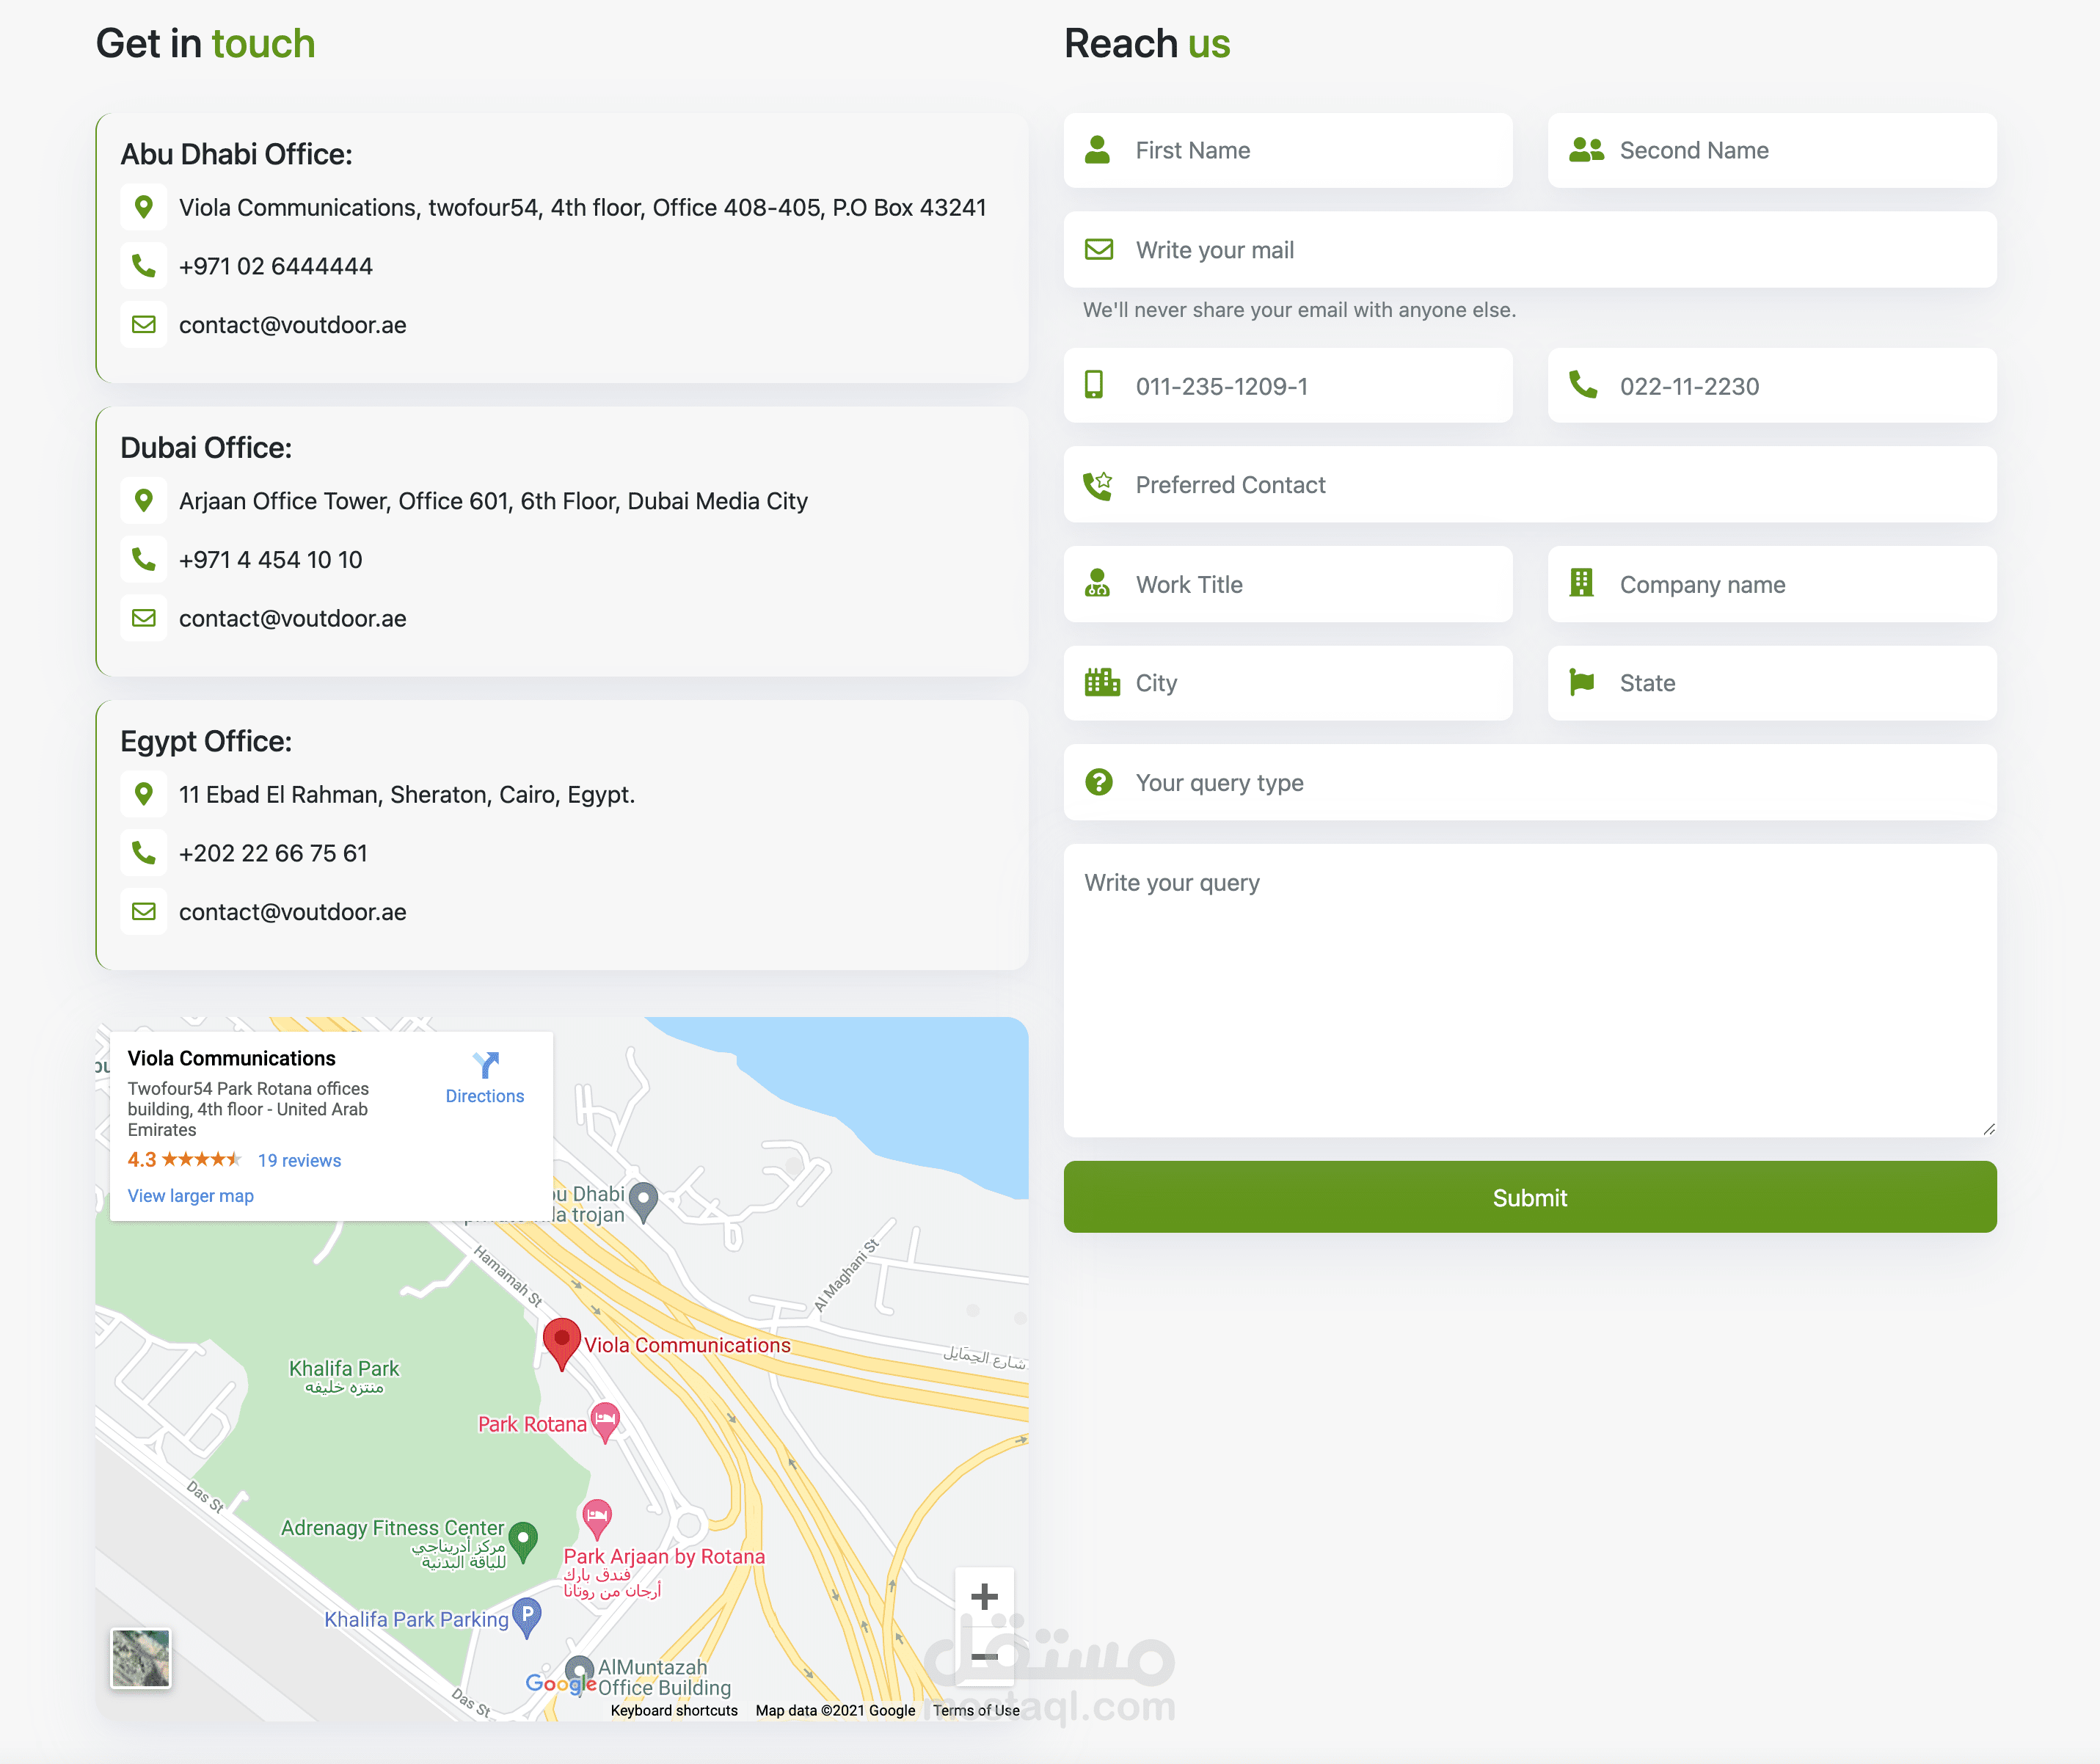
Task: Click the Khalifa Park Parking marker icon
Action: (x=527, y=1615)
